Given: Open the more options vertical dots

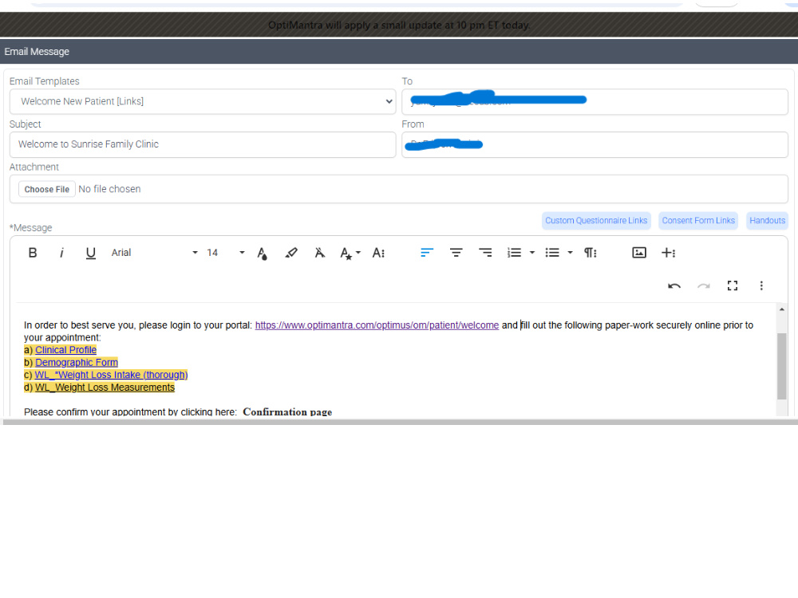Looking at the screenshot, I should pos(761,285).
